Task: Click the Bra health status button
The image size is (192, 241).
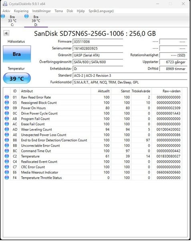Action: (17, 54)
